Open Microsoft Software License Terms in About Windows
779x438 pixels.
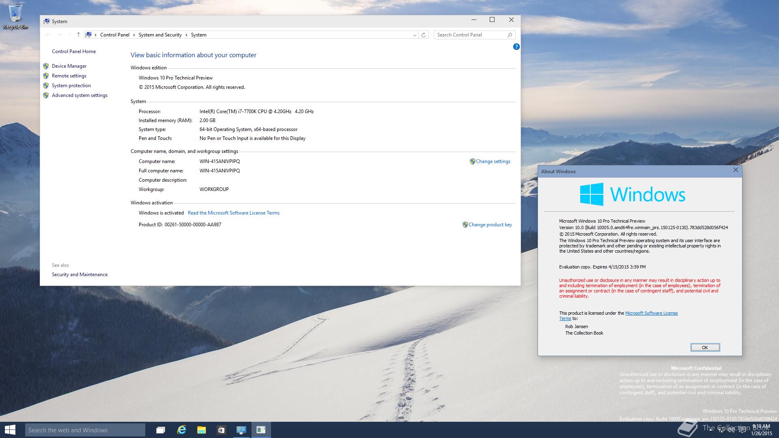pos(651,313)
